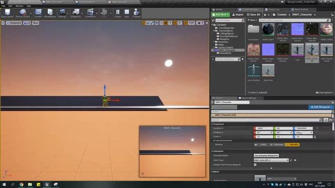Open Source Control from the toolbar
The height and width of the screenshot is (188, 335).
tap(23, 13)
